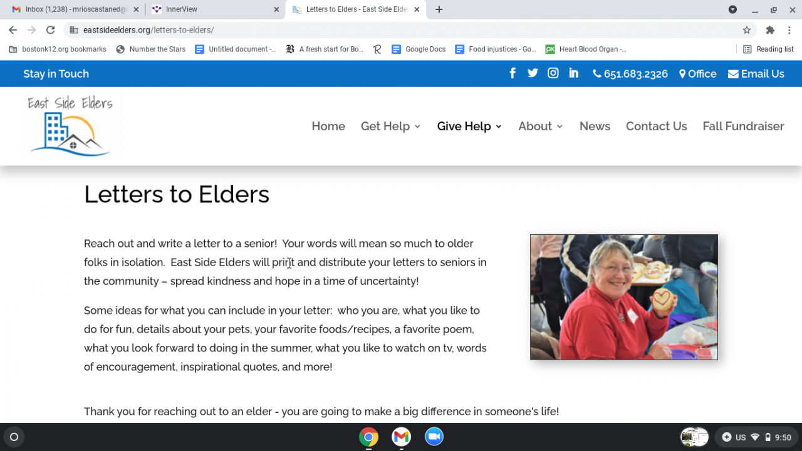The image size is (802, 451).
Task: Click the Email Us link
Action: [x=756, y=73]
